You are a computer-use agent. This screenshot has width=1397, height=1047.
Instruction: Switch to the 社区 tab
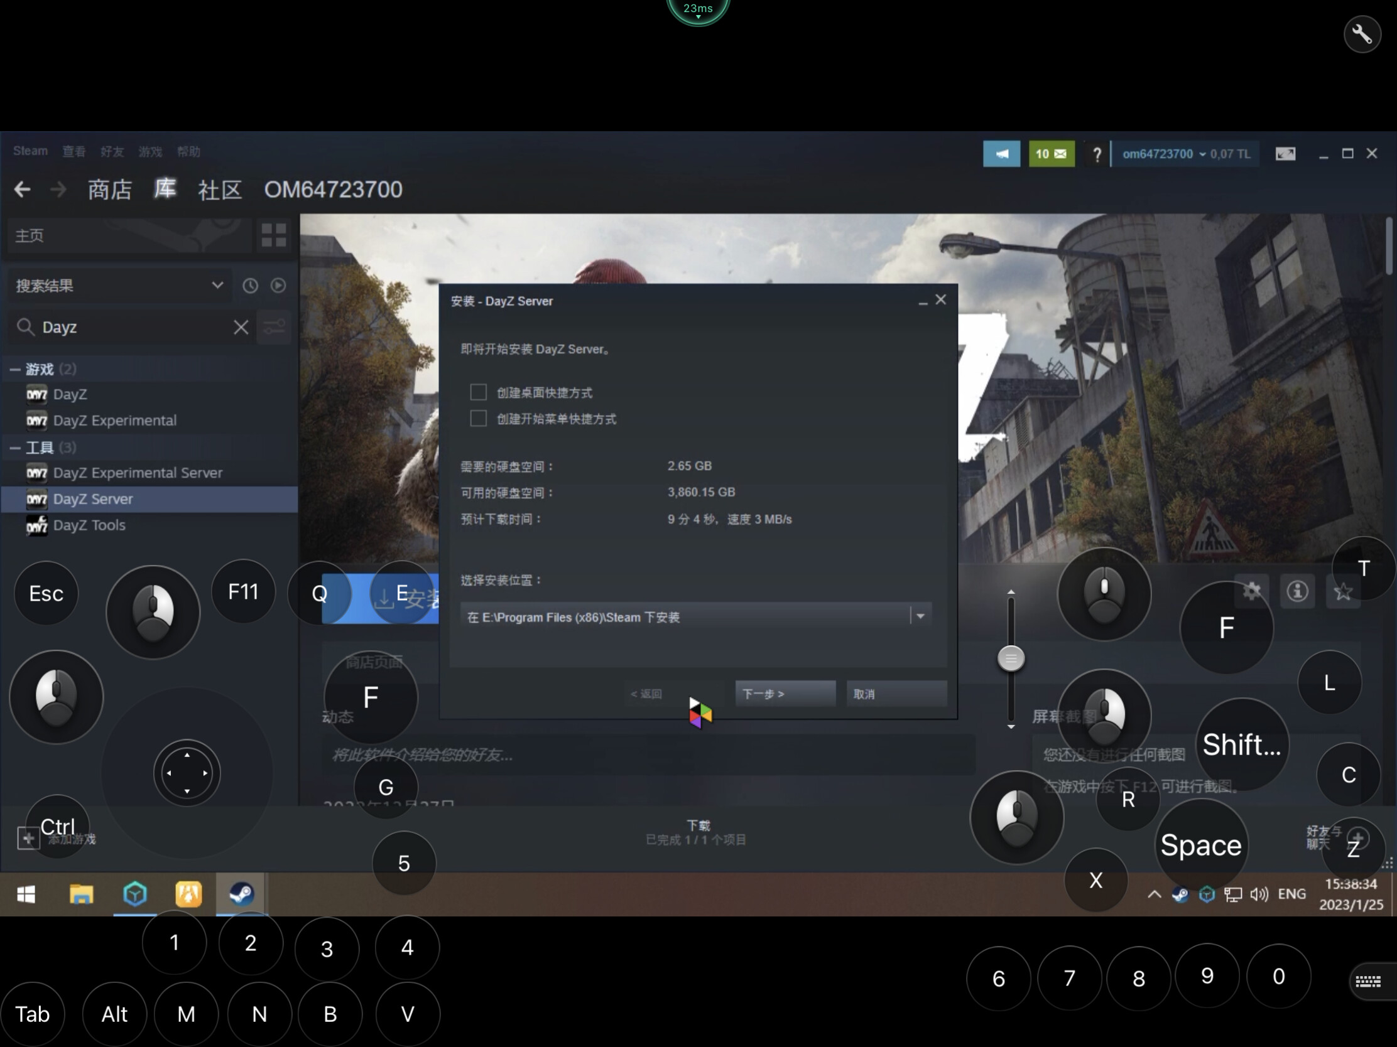pos(220,190)
